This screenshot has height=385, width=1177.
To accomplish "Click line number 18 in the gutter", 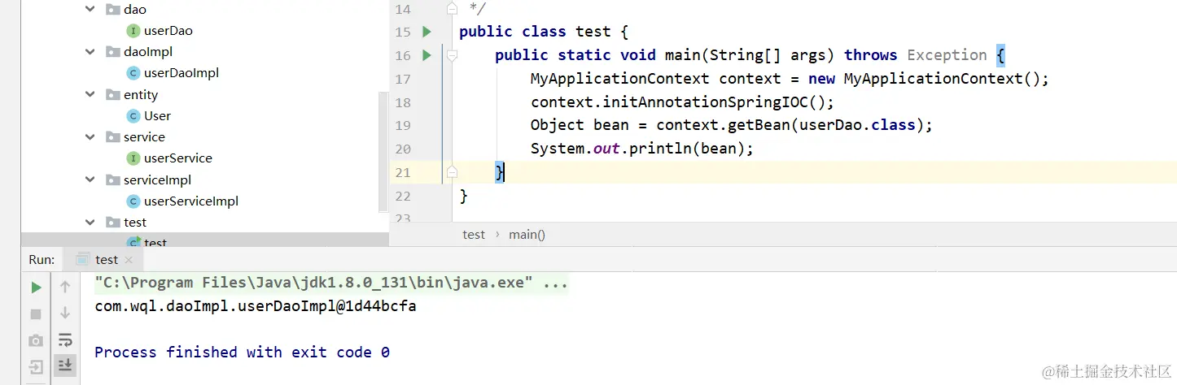I will pyautogui.click(x=402, y=102).
